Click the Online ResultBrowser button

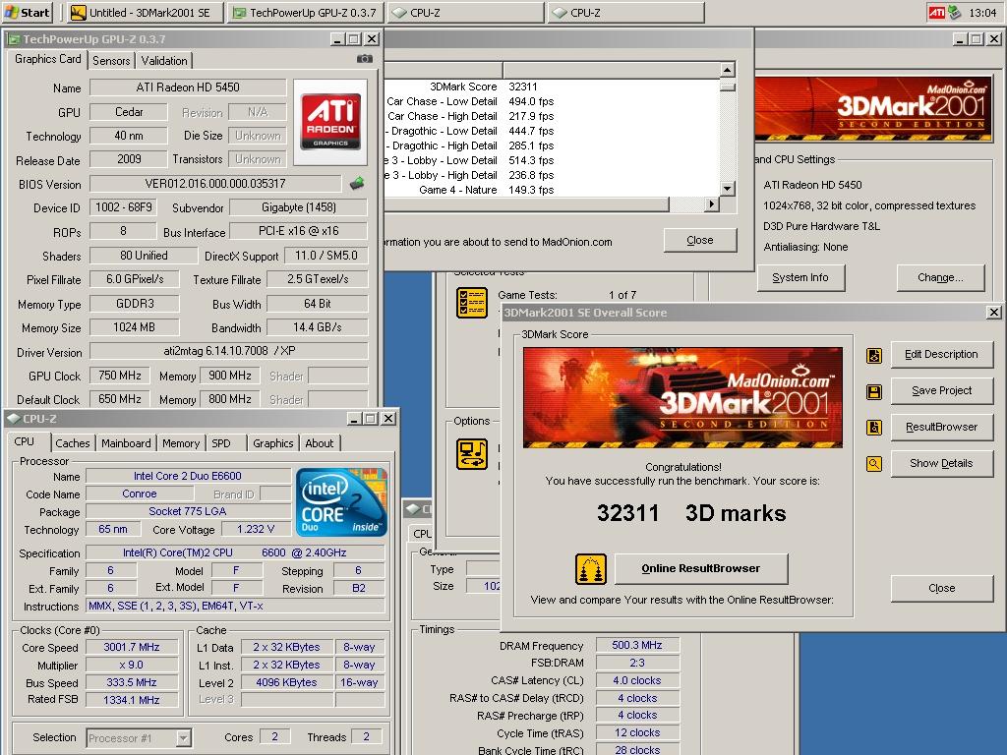pyautogui.click(x=700, y=568)
